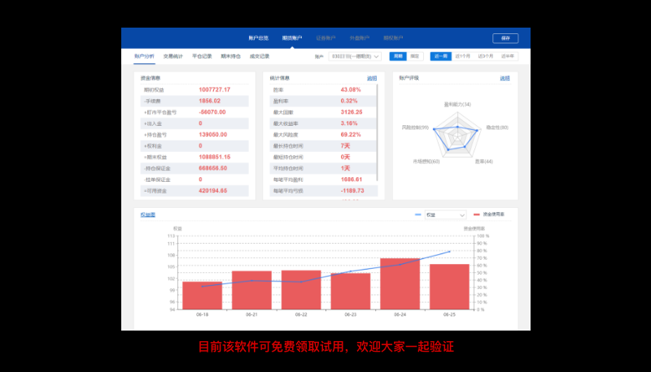Select the 近1个月 time range

pos(463,57)
